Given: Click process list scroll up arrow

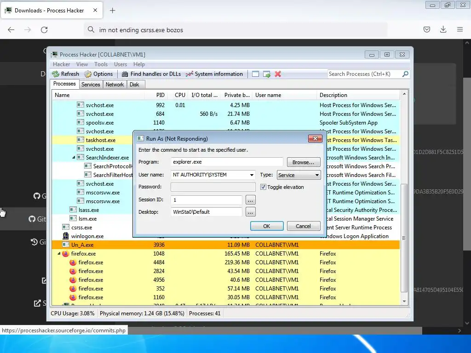Looking at the screenshot, I should point(404,94).
